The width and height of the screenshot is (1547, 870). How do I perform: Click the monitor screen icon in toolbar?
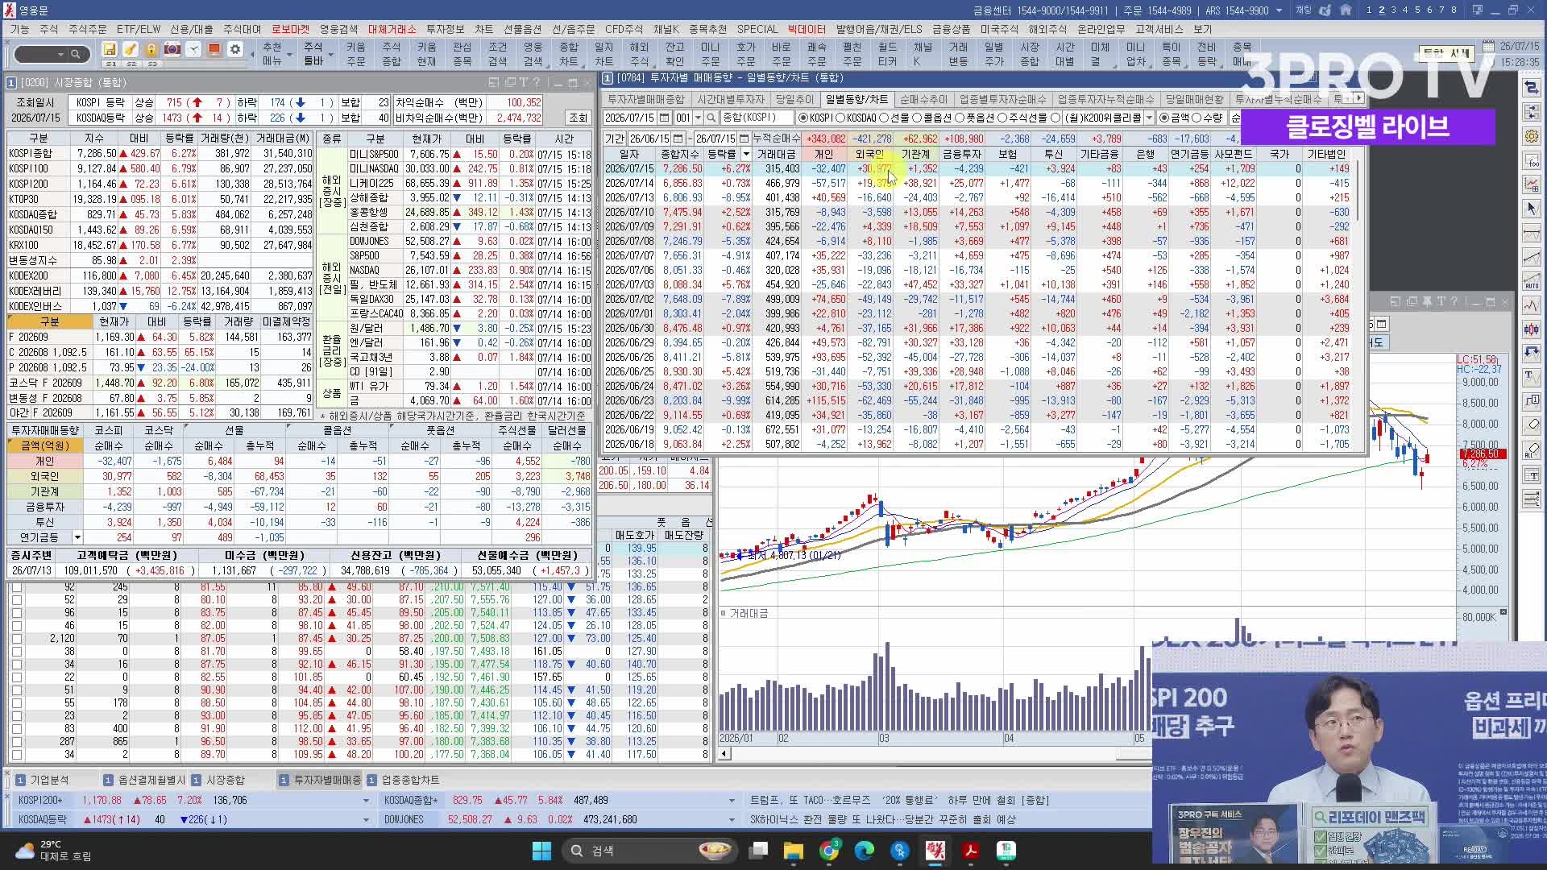pyautogui.click(x=214, y=50)
